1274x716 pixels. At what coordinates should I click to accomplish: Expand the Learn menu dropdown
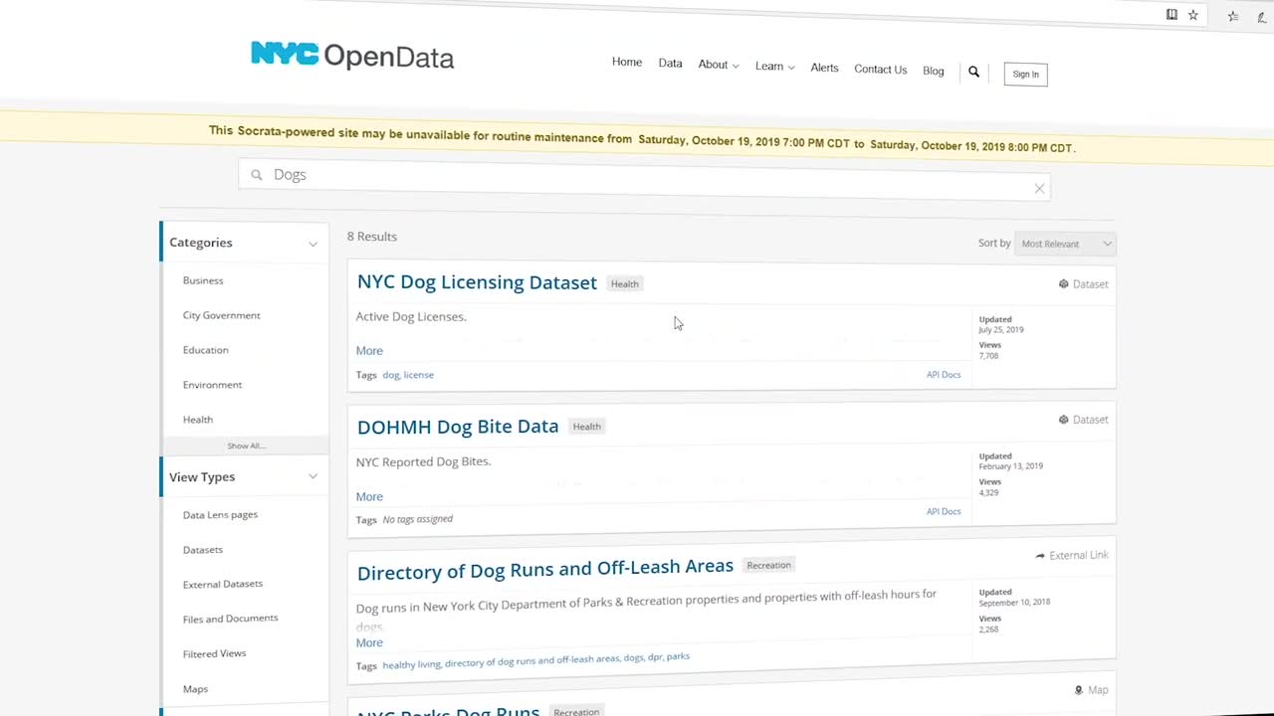coord(774,67)
